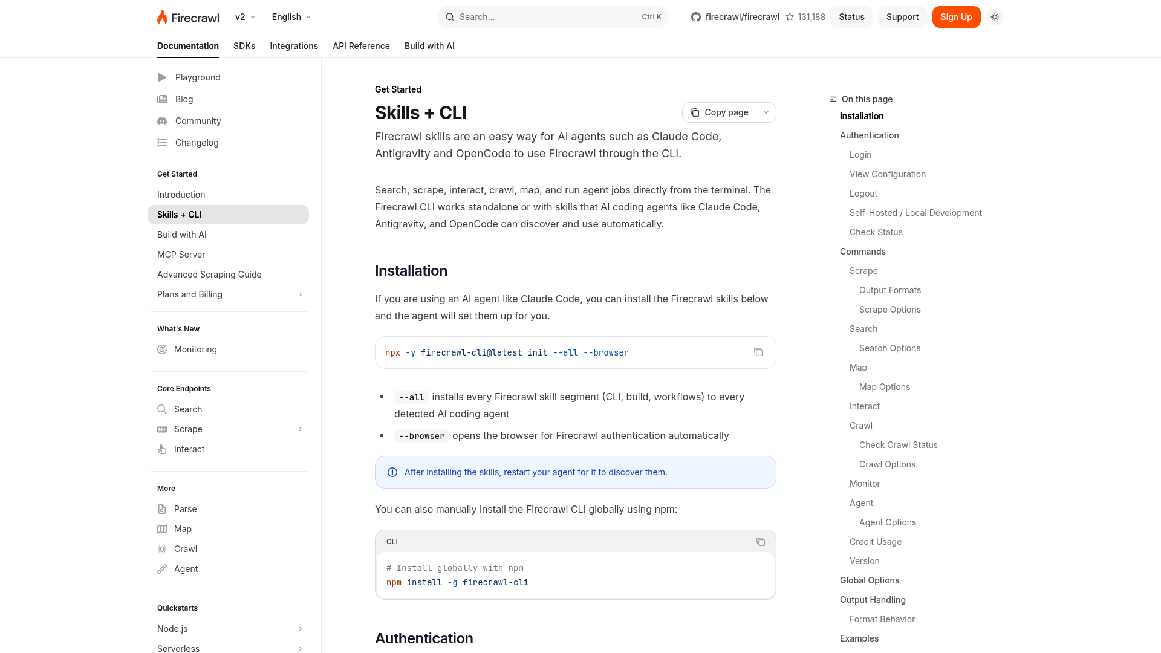Open the GitHub firecrawl/firecrawl repository link

735,17
